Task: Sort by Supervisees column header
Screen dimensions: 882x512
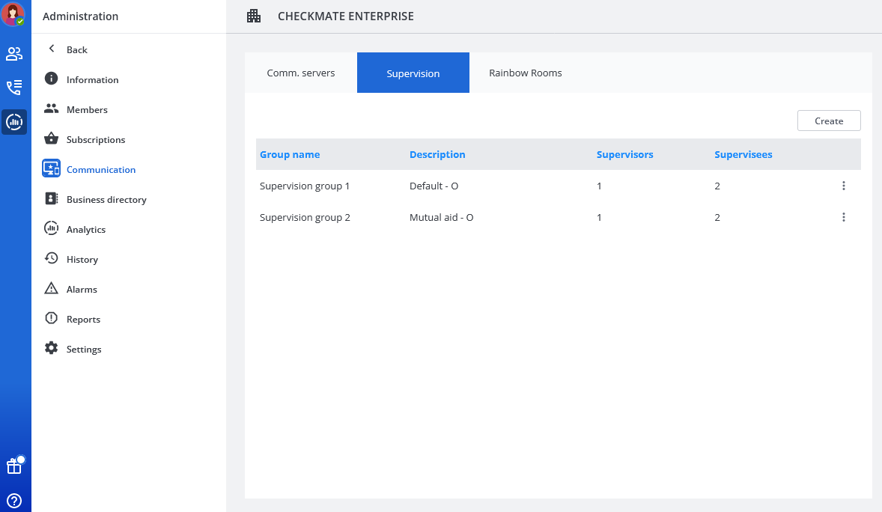Action: (x=743, y=154)
